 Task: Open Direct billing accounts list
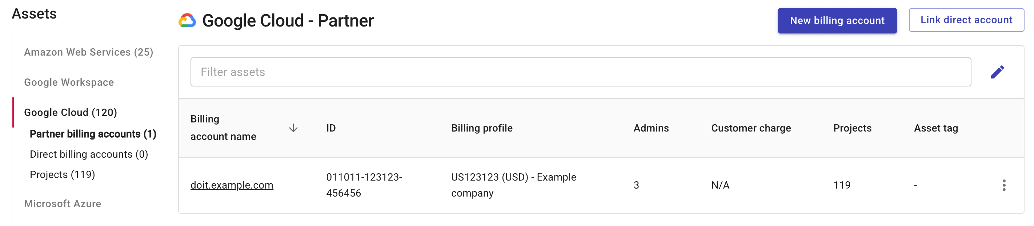(89, 154)
